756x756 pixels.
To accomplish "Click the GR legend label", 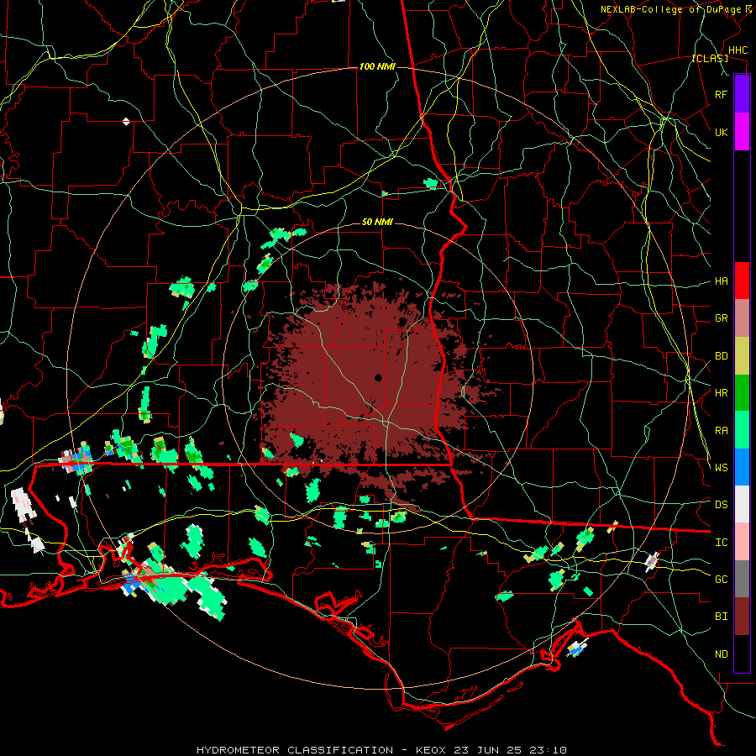I will [x=721, y=318].
